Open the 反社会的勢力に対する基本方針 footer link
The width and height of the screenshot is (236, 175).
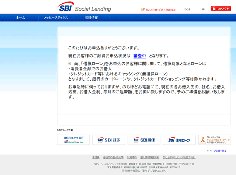pos(179,157)
